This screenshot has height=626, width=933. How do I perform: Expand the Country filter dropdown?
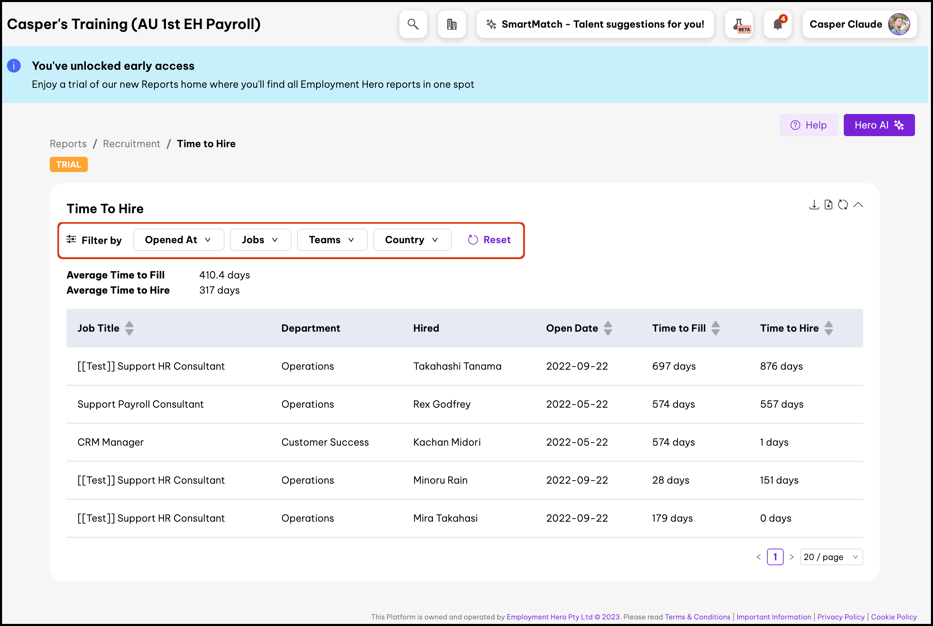[x=412, y=240]
